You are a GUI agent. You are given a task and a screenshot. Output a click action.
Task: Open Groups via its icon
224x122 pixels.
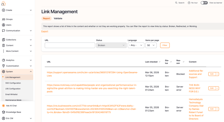pos(3,19)
